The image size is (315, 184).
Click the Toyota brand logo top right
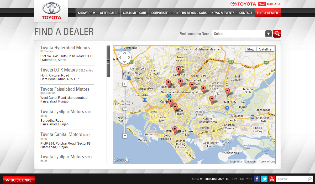(x=243, y=4)
